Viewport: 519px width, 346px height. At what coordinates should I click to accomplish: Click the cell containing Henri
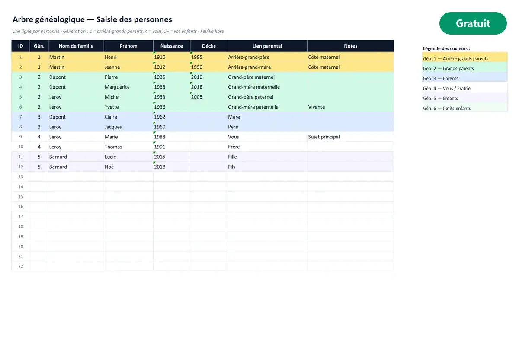pyautogui.click(x=128, y=57)
